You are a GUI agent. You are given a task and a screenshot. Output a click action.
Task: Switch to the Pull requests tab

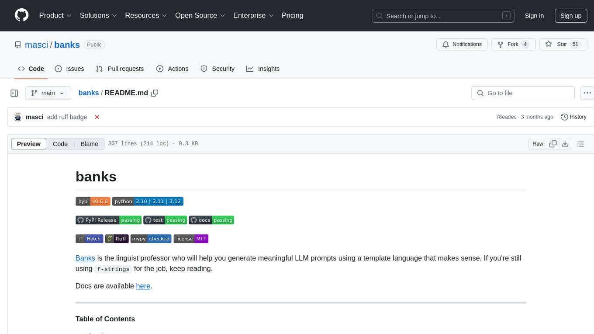point(120,69)
